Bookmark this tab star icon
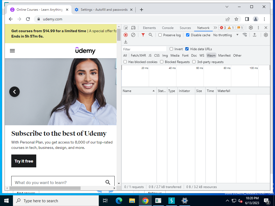Viewport: 275px width, 206px height. click(236, 19)
